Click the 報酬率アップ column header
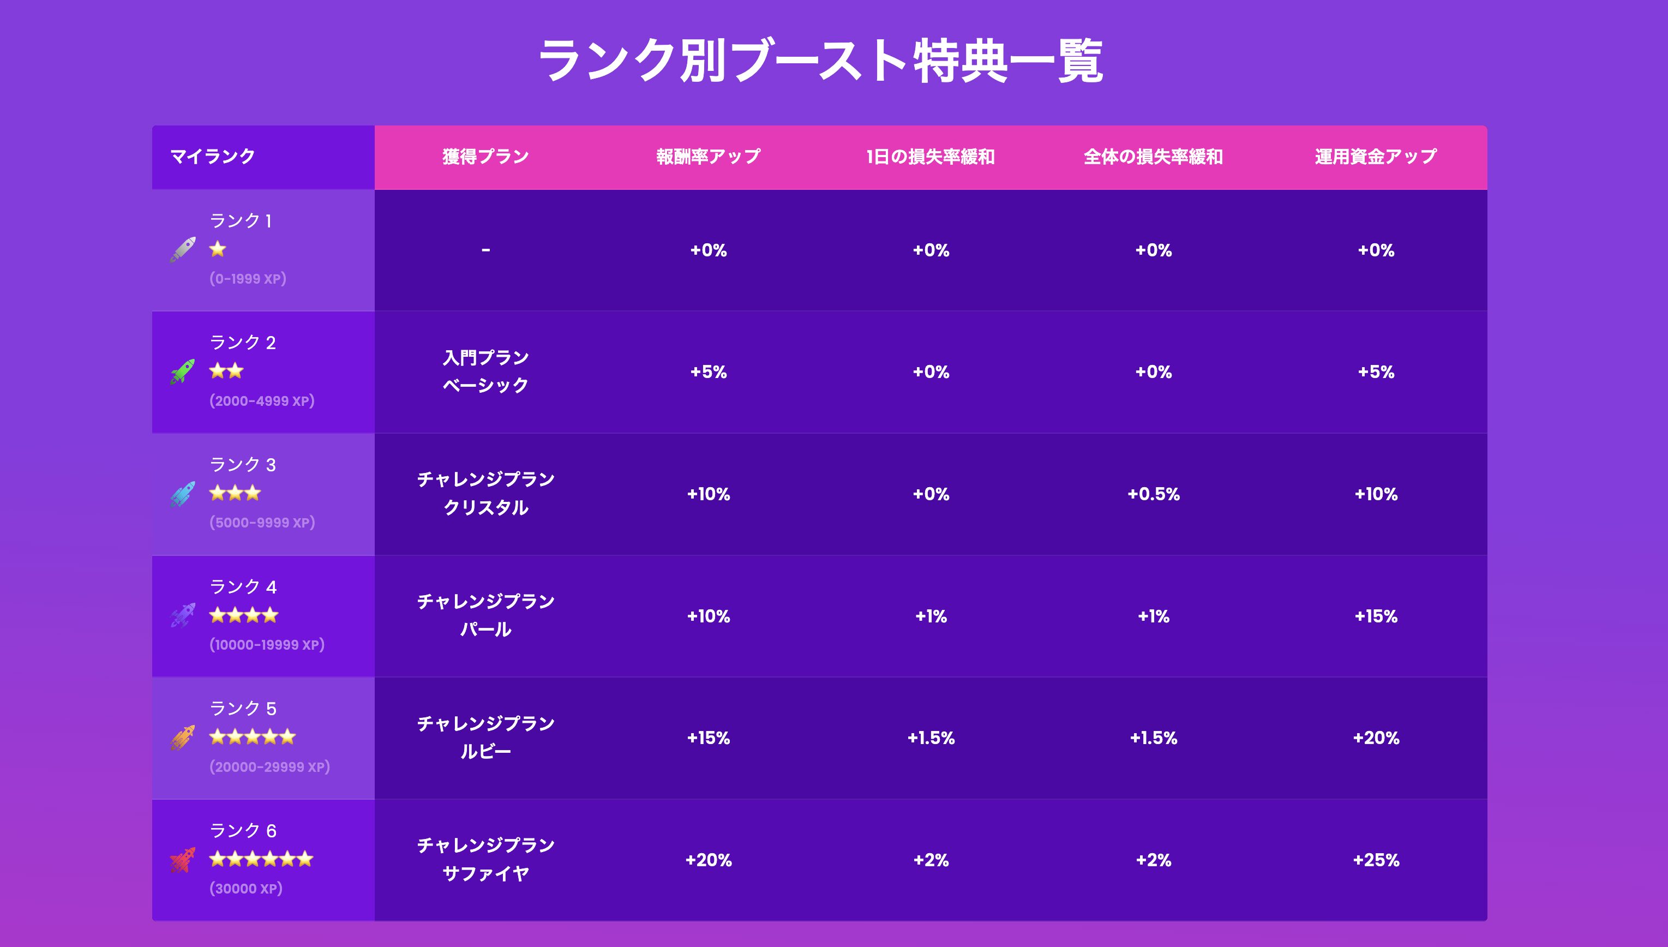This screenshot has height=947, width=1668. pos(708,157)
